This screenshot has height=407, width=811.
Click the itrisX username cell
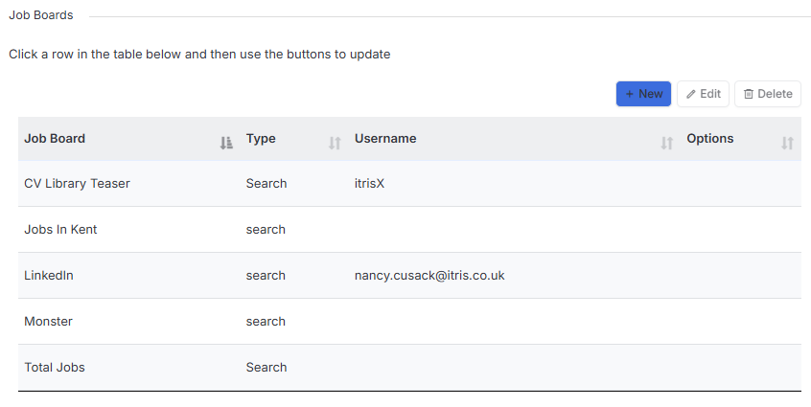coord(369,183)
